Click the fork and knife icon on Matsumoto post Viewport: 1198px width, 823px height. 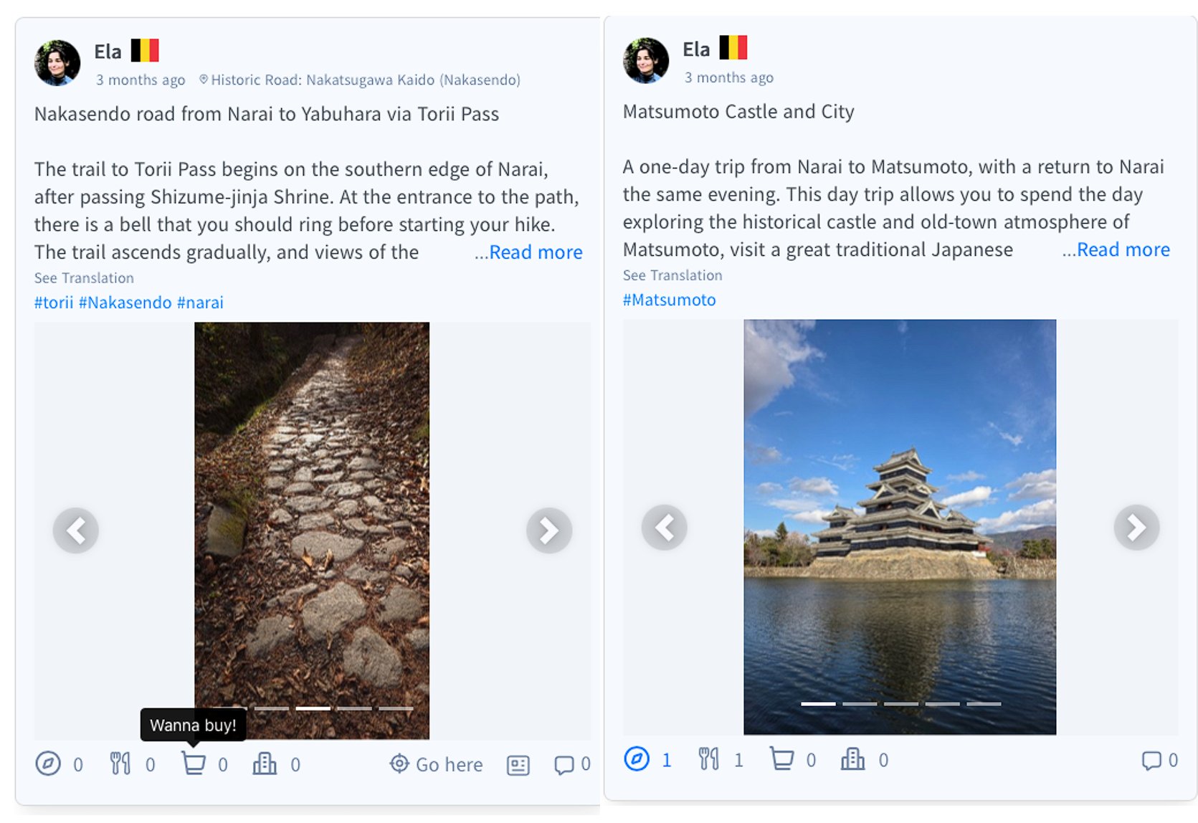(x=708, y=758)
